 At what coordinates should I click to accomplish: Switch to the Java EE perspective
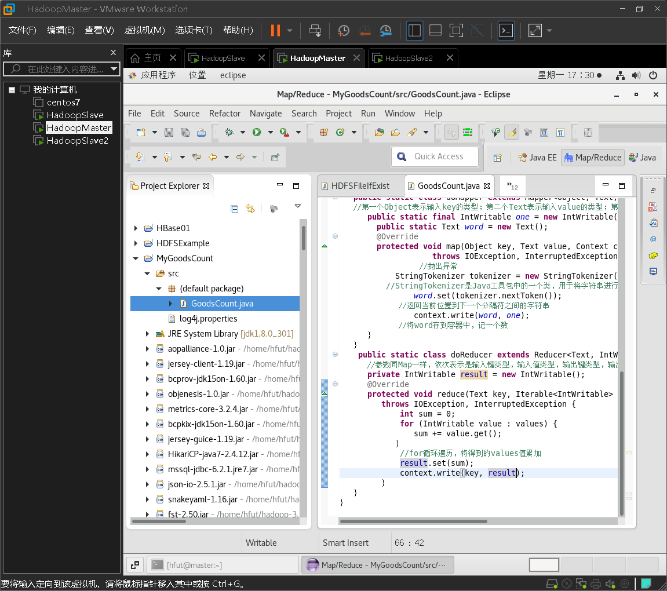[537, 158]
